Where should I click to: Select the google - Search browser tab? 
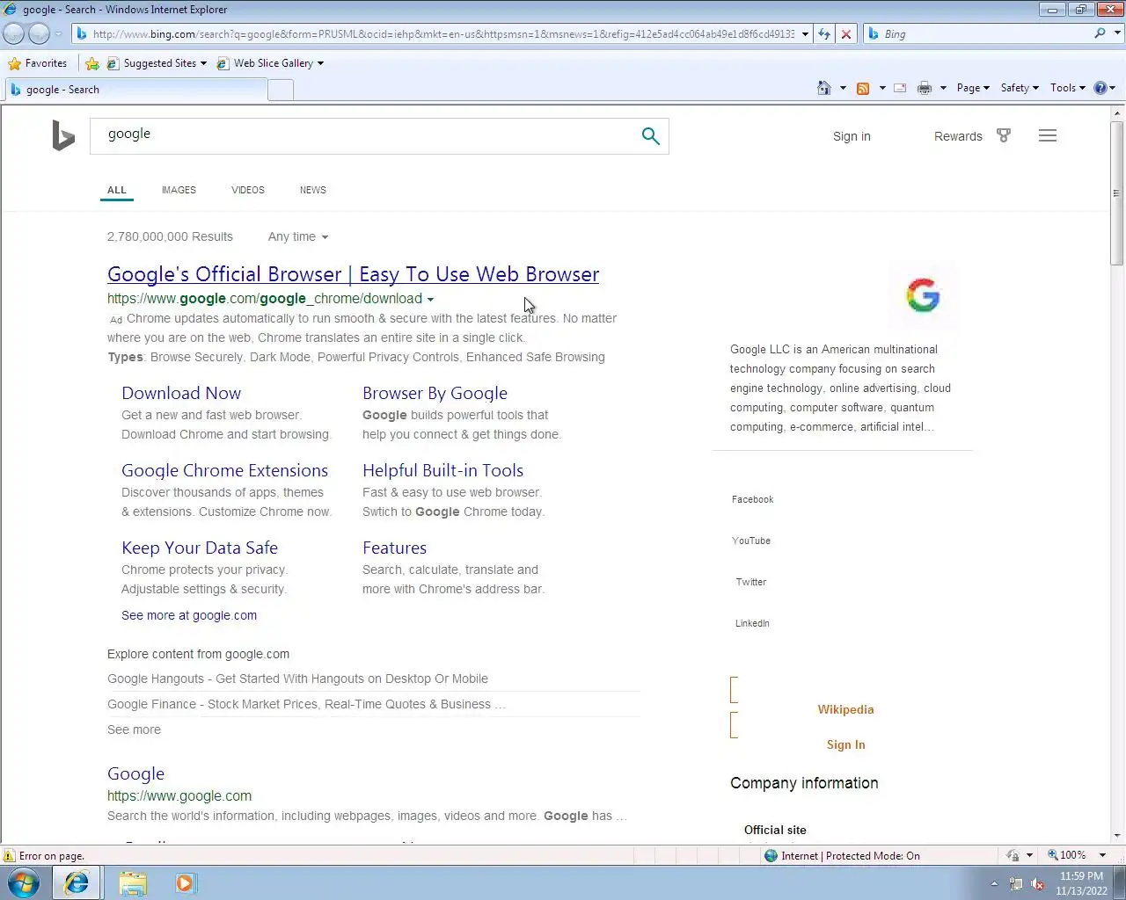(135, 90)
